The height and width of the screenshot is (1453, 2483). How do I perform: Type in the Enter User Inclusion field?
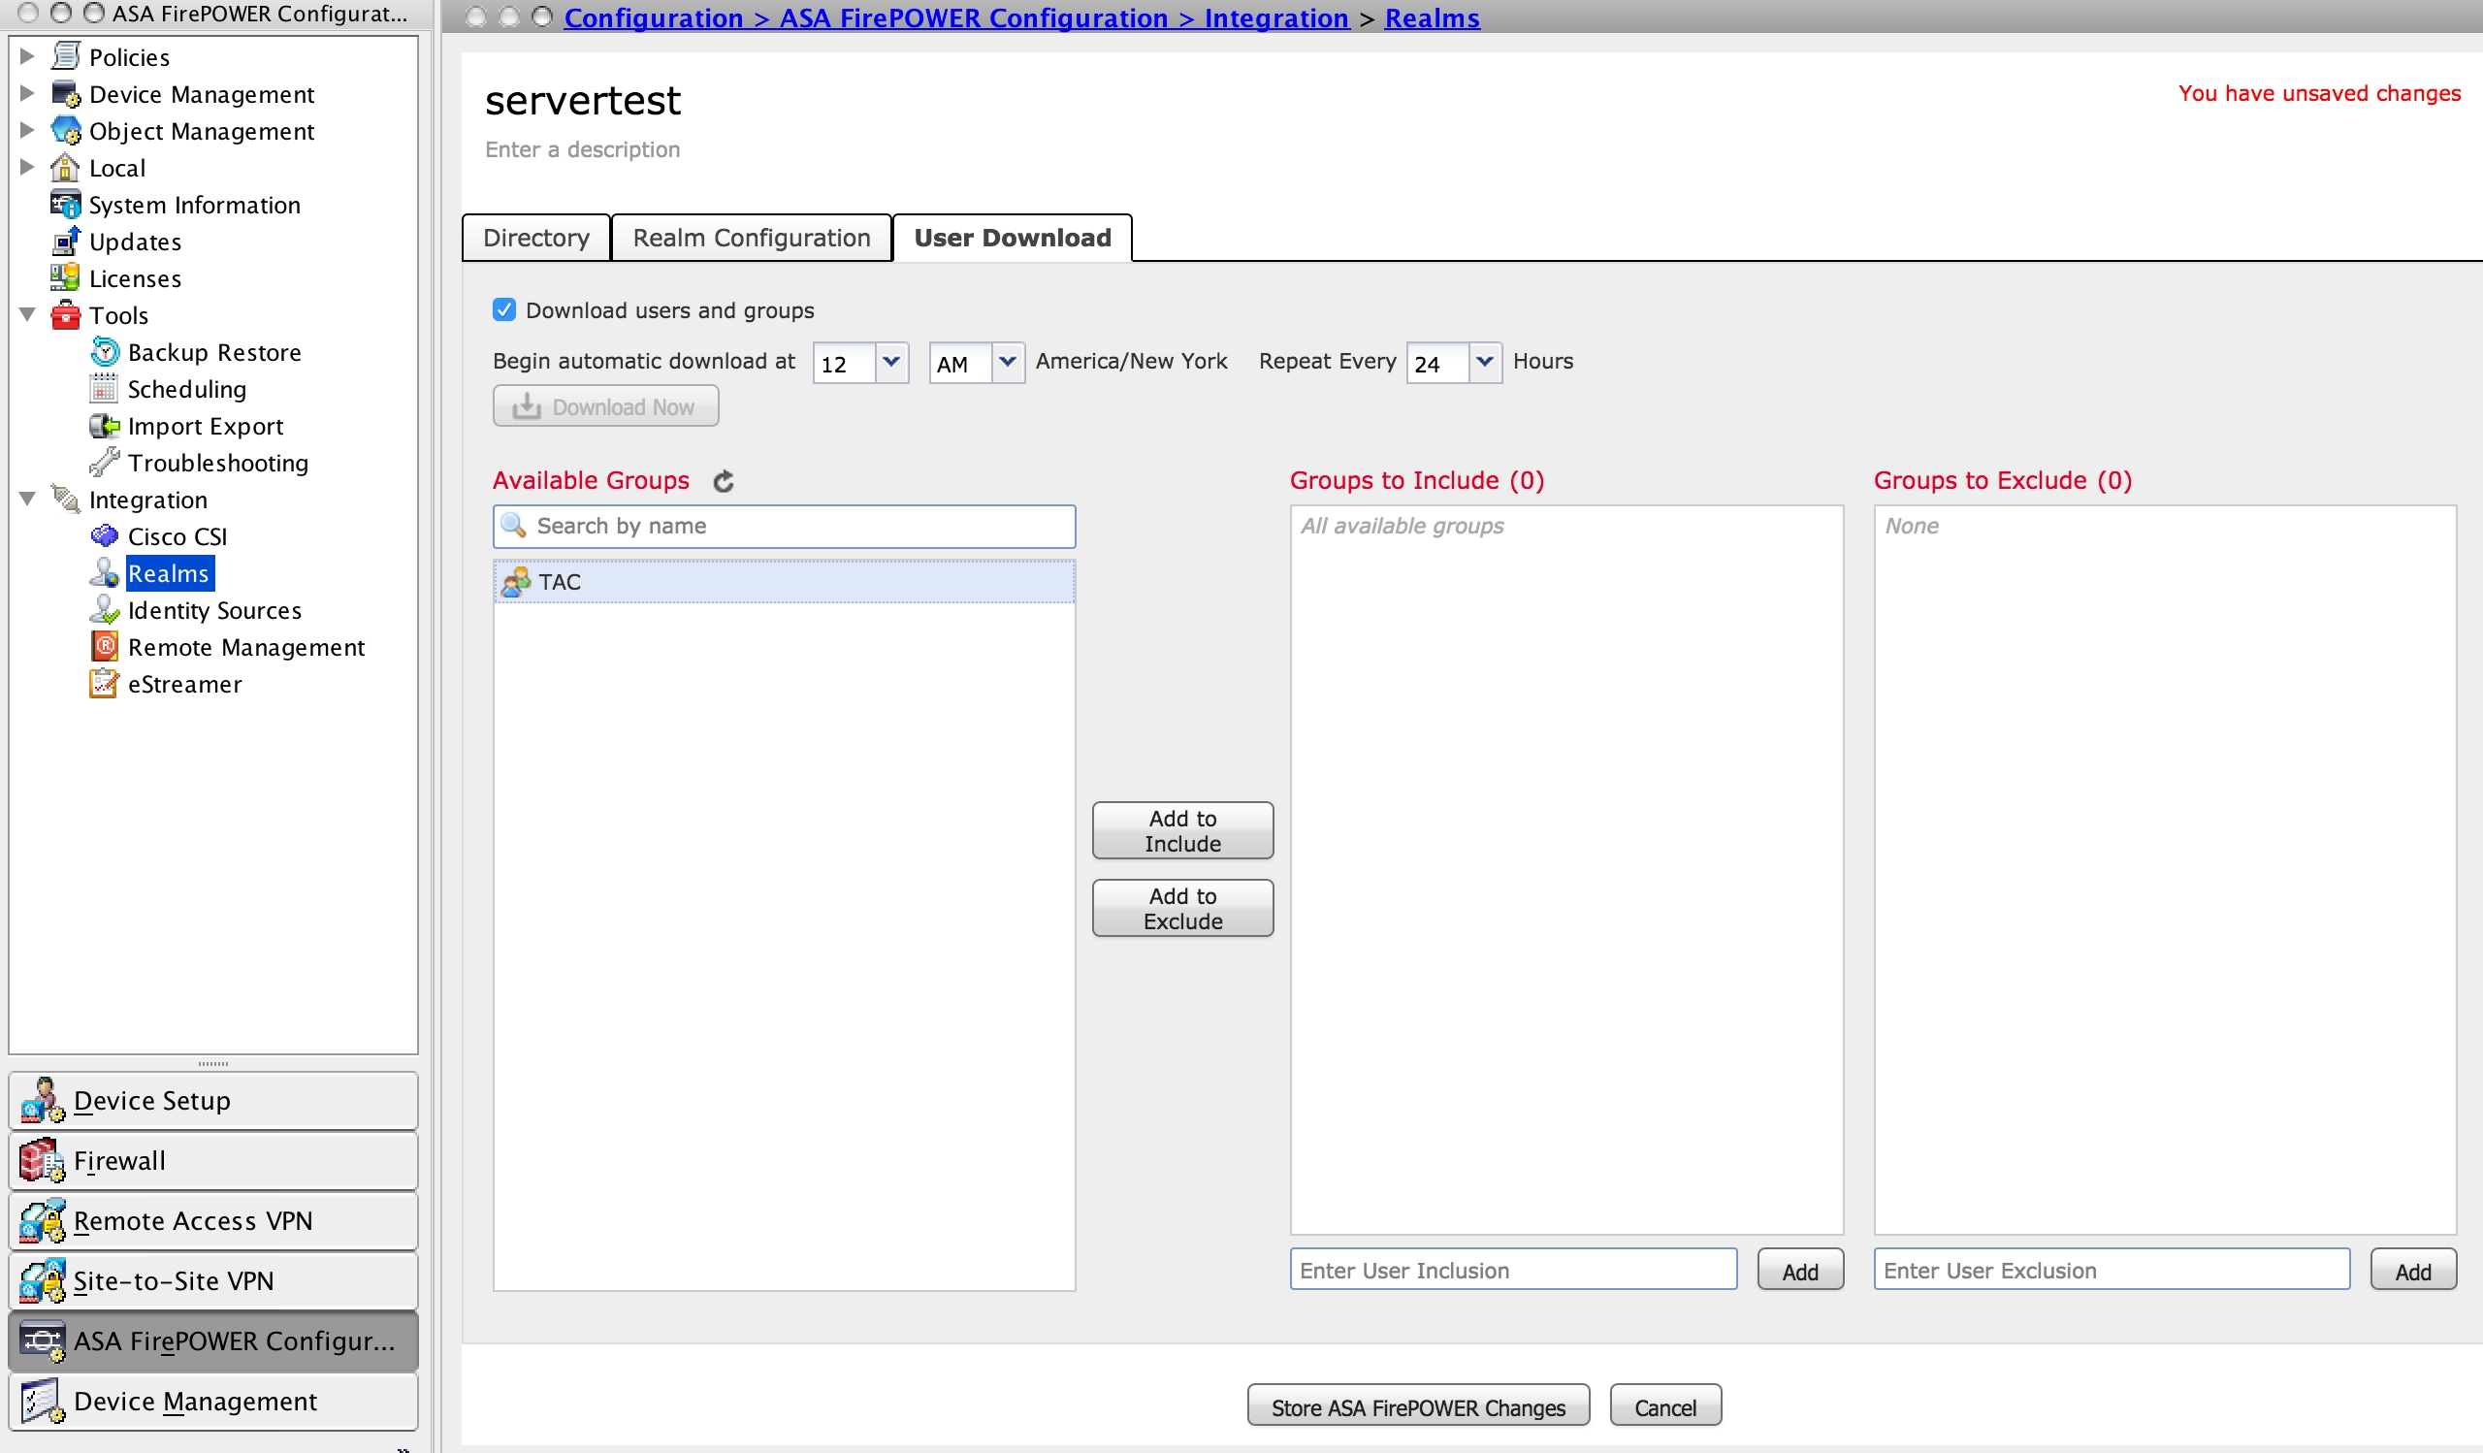1513,1270
